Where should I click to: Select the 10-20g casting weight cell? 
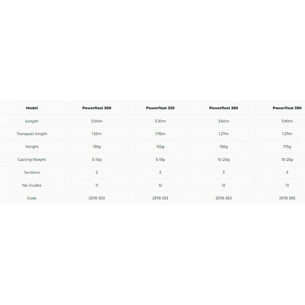pos(224,160)
